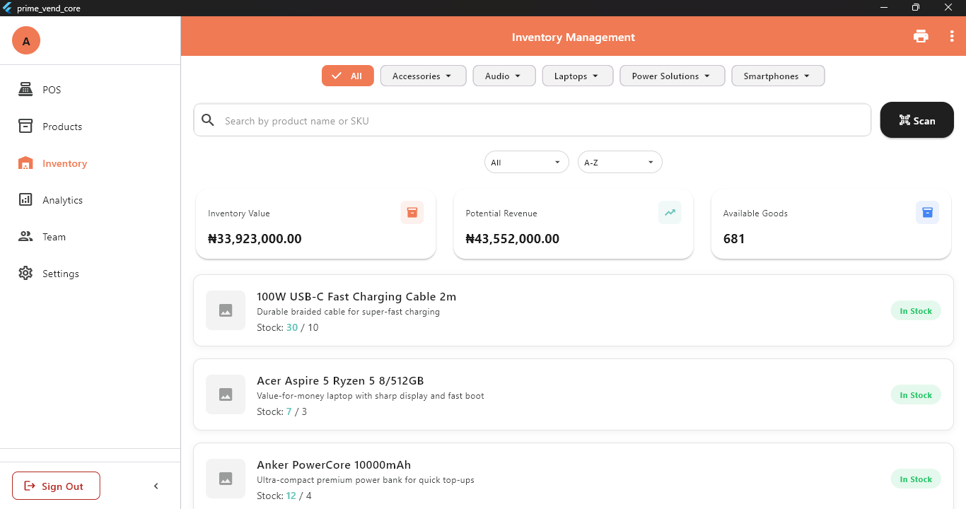Expand the Smartphones category dropdown
Image resolution: width=966 pixels, height=509 pixels.
point(778,76)
